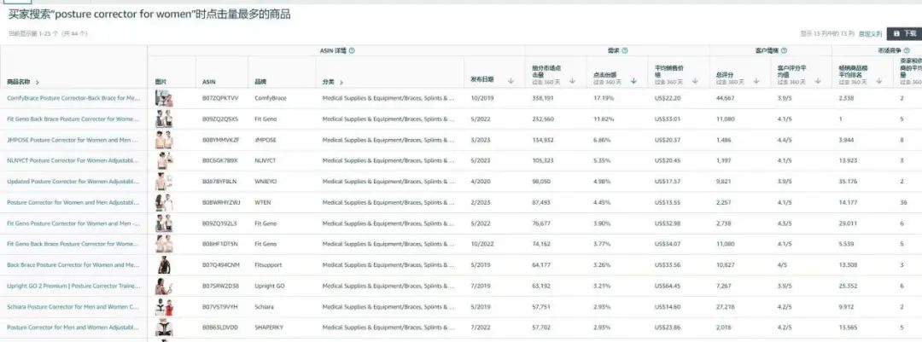
Task: Sort by 发布日期 using arrow icon
Action: tap(511, 81)
